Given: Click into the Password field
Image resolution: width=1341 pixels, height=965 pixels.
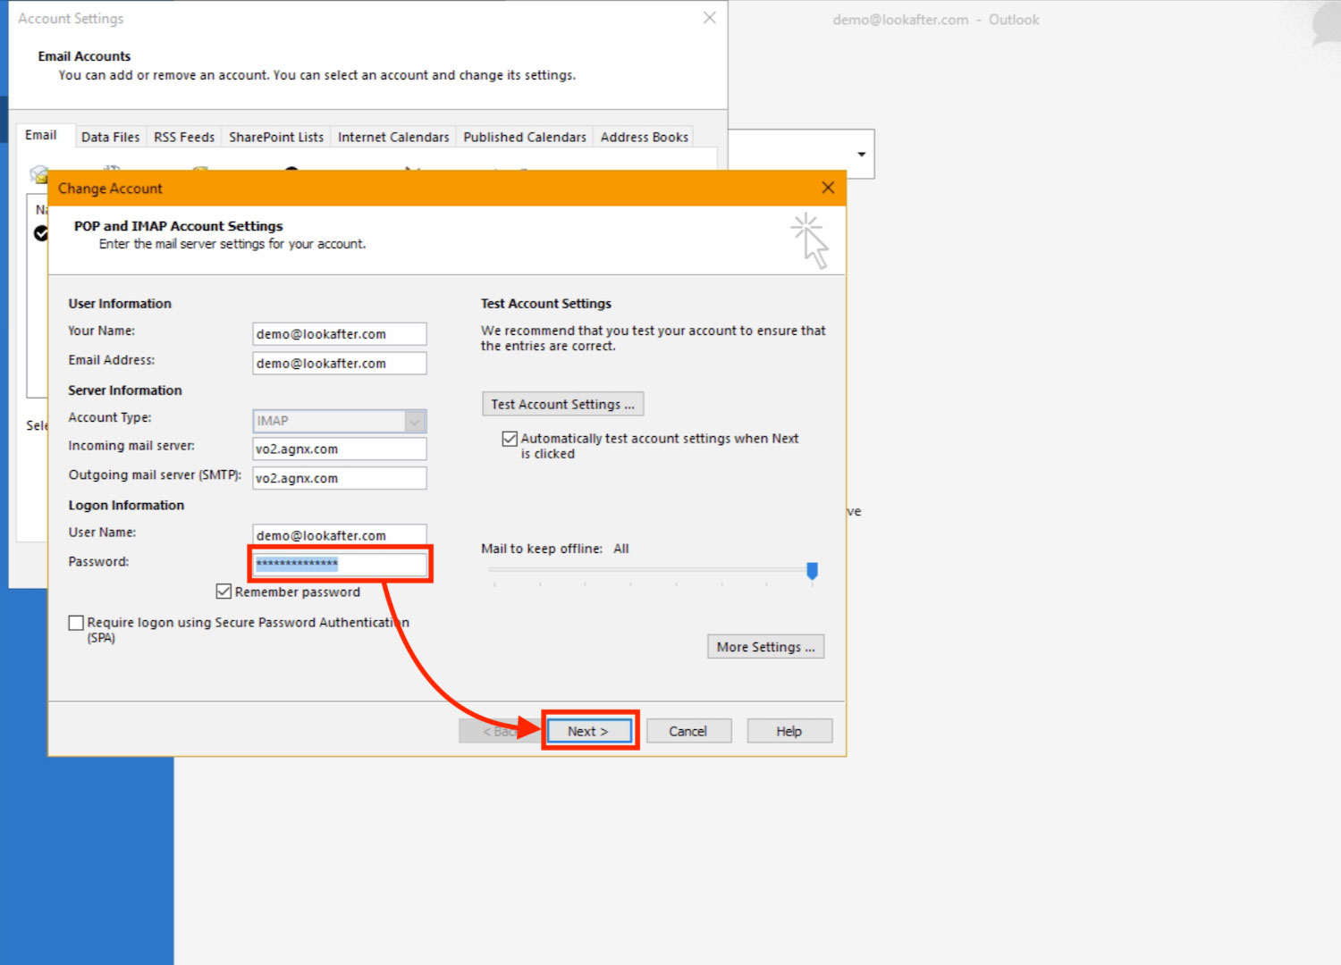Looking at the screenshot, I should click(x=340, y=564).
